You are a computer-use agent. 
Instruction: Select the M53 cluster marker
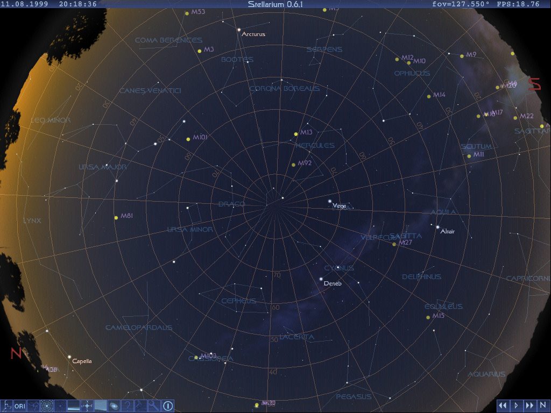tap(187, 13)
